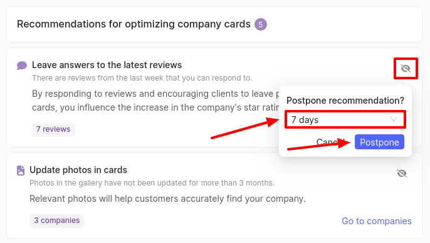Click the responding to reviews description text
This screenshot has width=430, height=243.
pyautogui.click(x=155, y=101)
